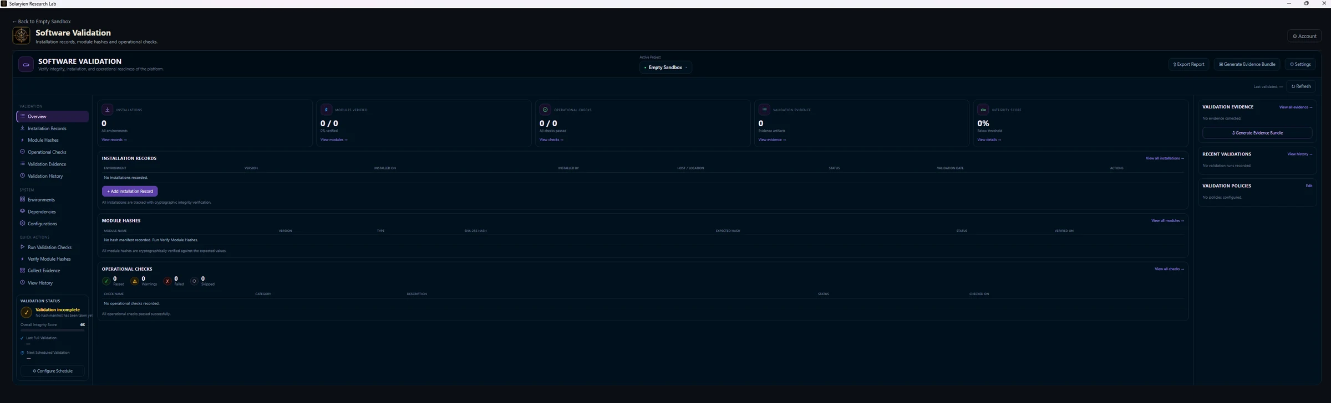Click the Overall Integrity Score progress bar

coord(53,330)
